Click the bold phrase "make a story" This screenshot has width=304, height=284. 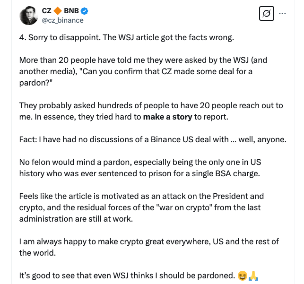click(167, 117)
